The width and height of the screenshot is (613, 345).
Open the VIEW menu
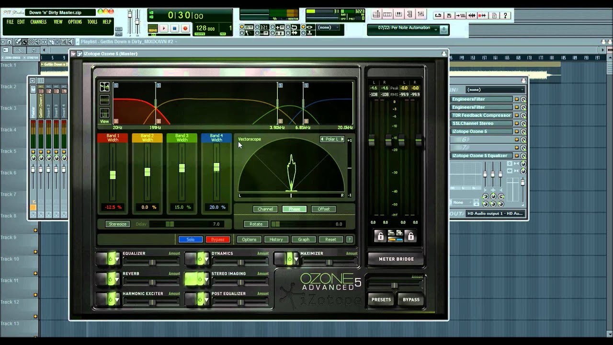coord(58,22)
